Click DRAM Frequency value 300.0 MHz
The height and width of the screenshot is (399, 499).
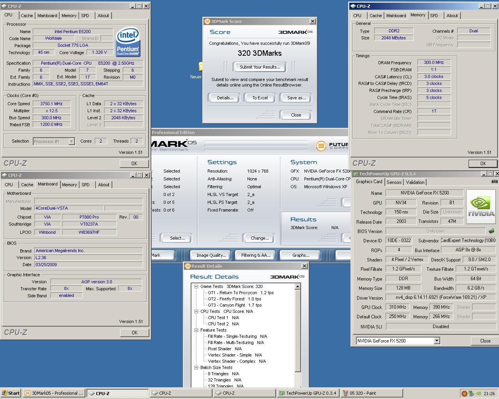[x=434, y=62]
